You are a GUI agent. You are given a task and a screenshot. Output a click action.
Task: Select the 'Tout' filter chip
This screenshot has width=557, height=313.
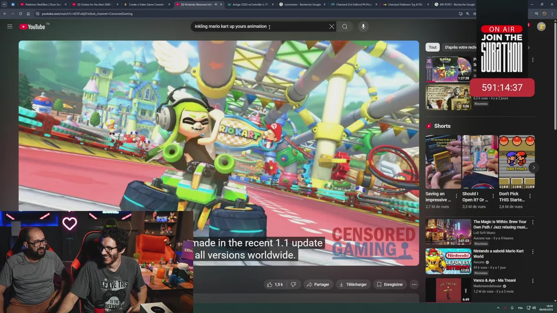[433, 47]
